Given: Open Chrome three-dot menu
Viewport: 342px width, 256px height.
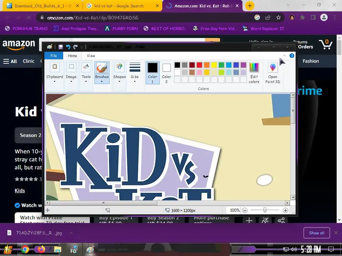Looking at the screenshot, I should [x=335, y=18].
